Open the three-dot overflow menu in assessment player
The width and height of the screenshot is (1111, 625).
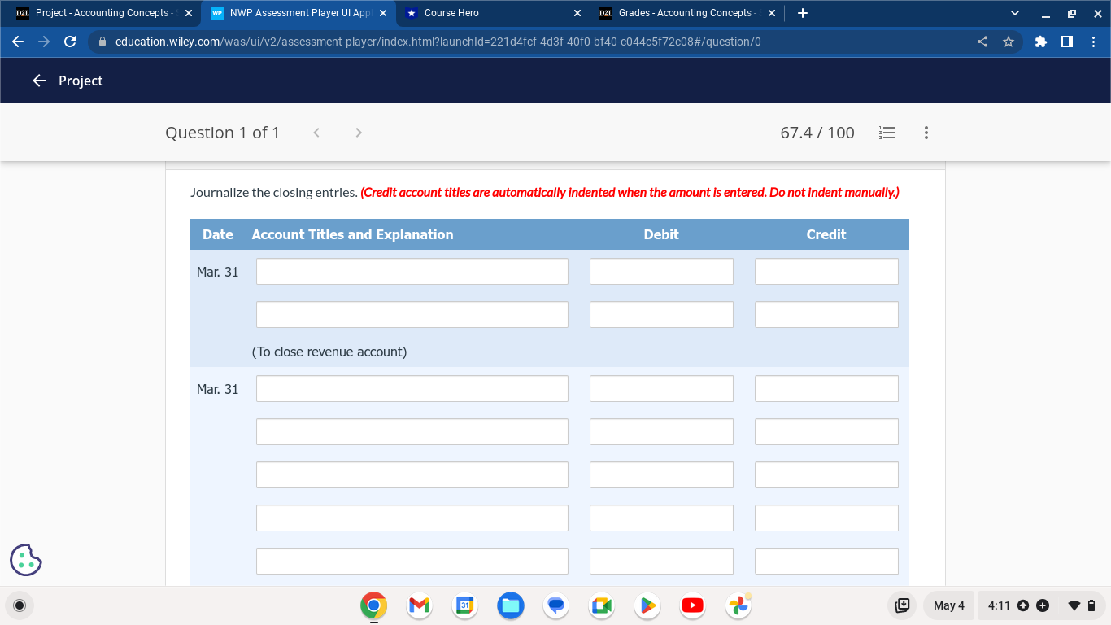point(926,133)
